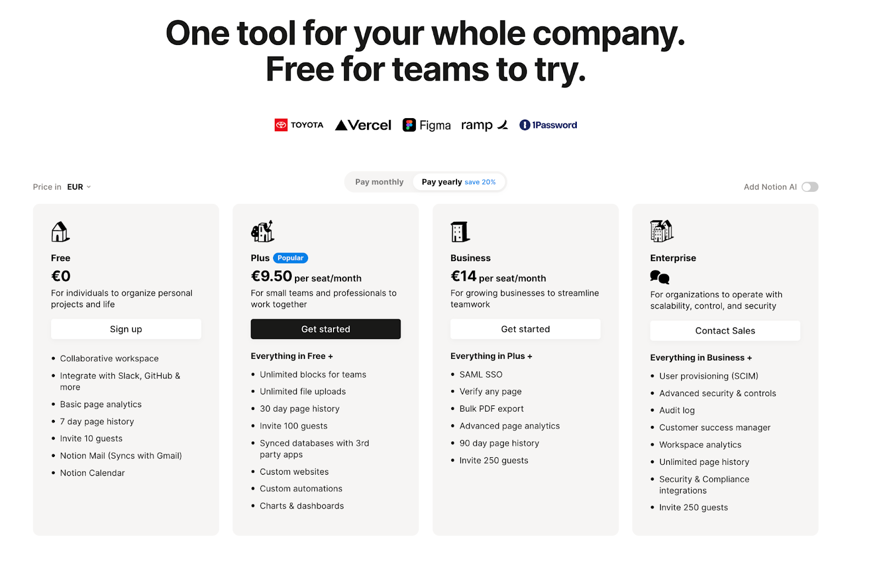879x561 pixels.
Task: Click the Free plan house icon
Action: click(x=60, y=232)
